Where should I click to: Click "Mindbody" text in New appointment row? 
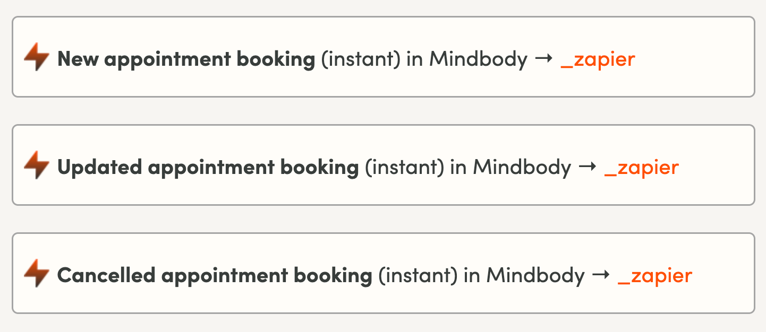[x=478, y=59]
